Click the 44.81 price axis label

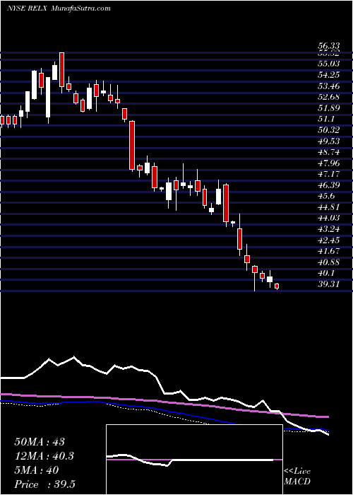[329, 207]
